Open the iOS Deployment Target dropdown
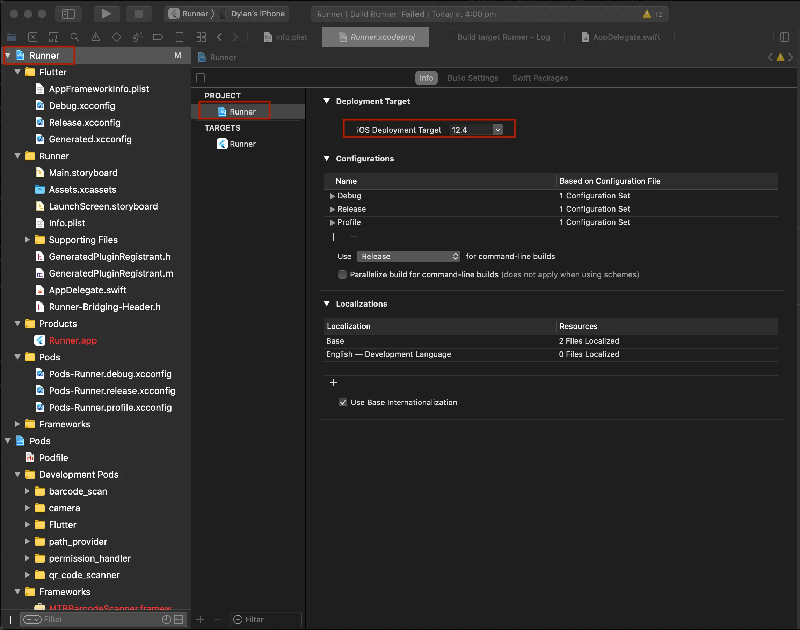This screenshot has width=800, height=630. tap(498, 130)
